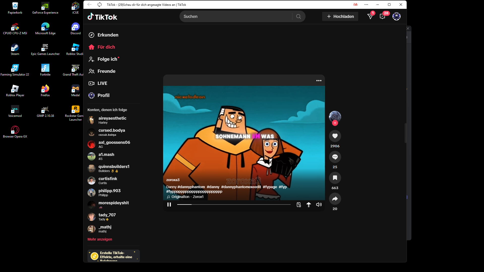This screenshot has width=484, height=272.
Task: Select CPUID CPU-Z MSI desktop icon
Action: tap(15, 29)
